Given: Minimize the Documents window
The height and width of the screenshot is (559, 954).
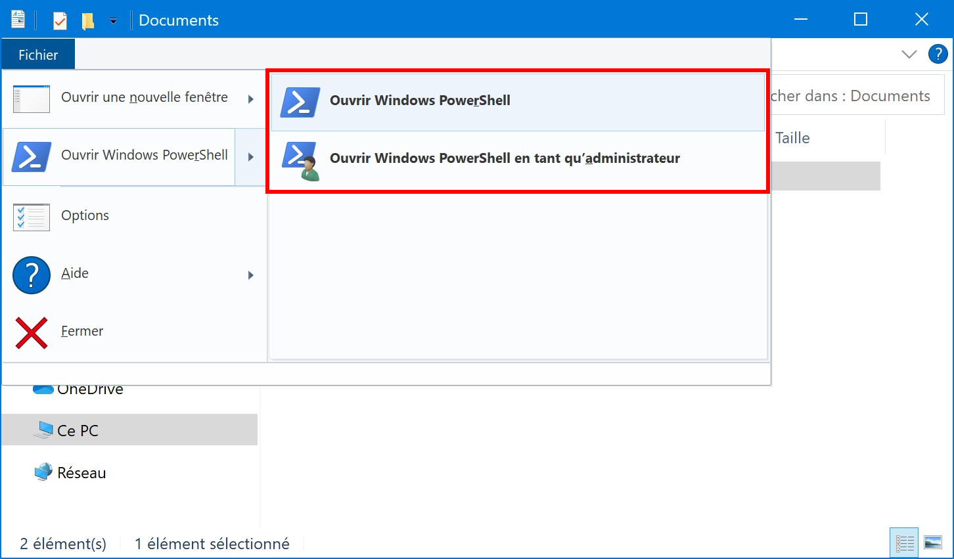Looking at the screenshot, I should point(801,20).
